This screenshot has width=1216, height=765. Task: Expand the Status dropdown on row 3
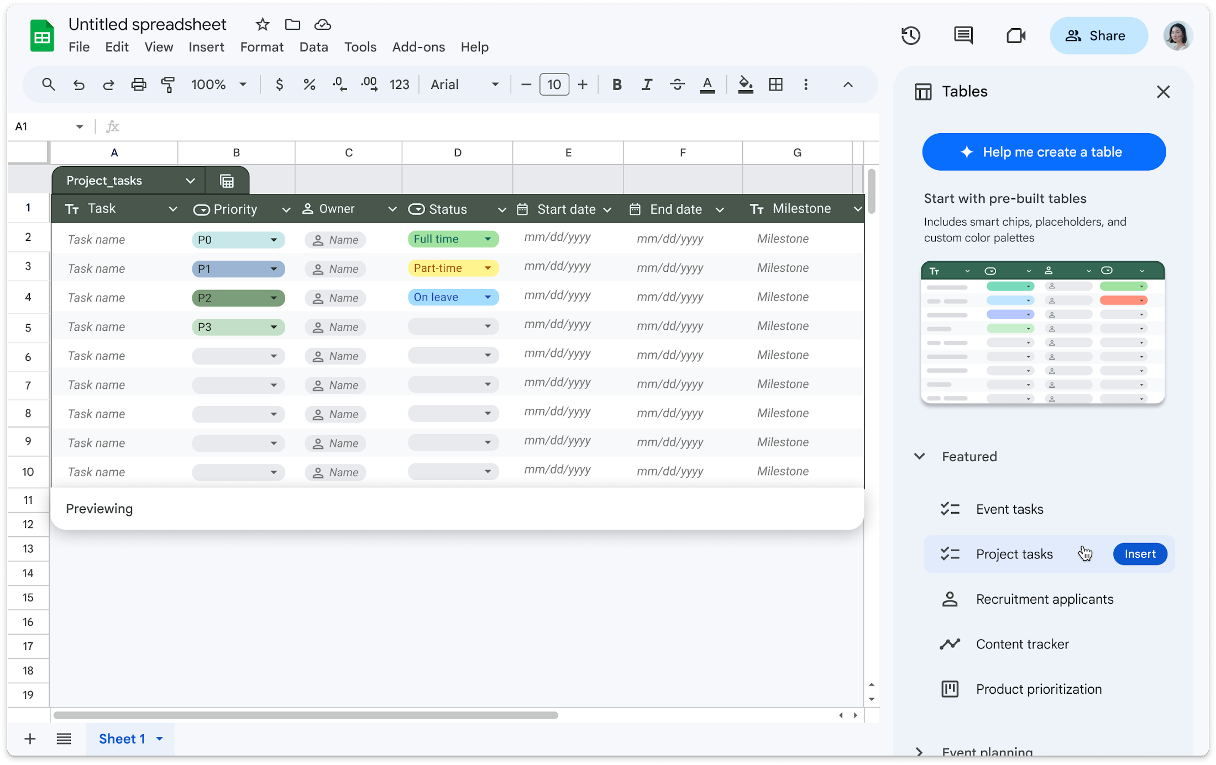488,268
